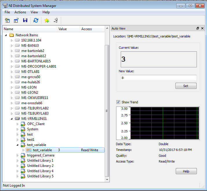Open the File menu

[7, 12]
